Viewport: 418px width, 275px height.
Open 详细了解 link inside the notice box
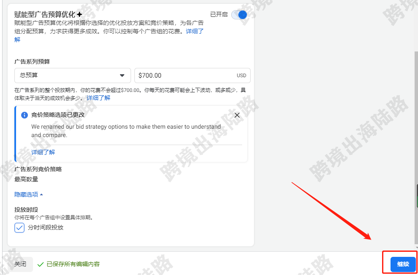click(x=43, y=152)
